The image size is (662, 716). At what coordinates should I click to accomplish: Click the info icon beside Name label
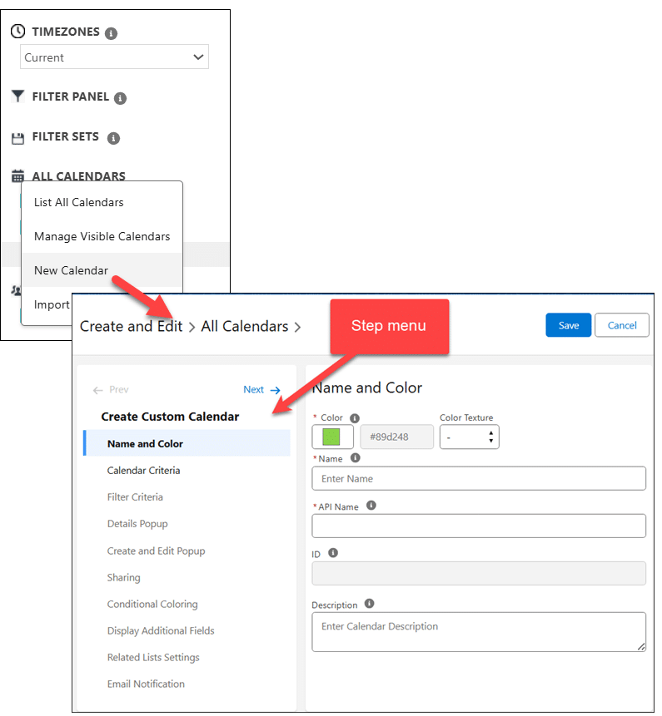pyautogui.click(x=356, y=458)
